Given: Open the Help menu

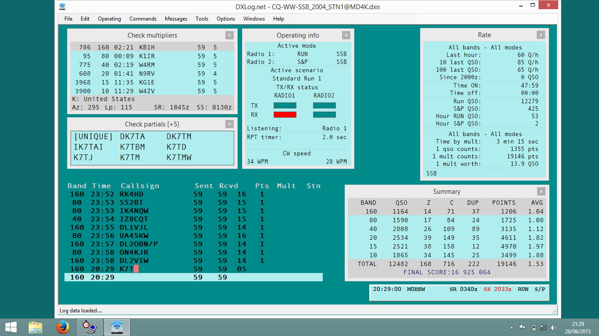Looking at the screenshot, I should [x=278, y=19].
